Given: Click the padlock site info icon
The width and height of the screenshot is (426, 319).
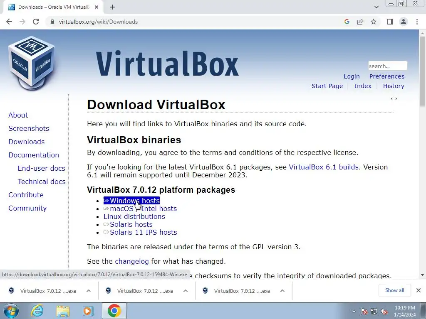Looking at the screenshot, I should 52,22.
